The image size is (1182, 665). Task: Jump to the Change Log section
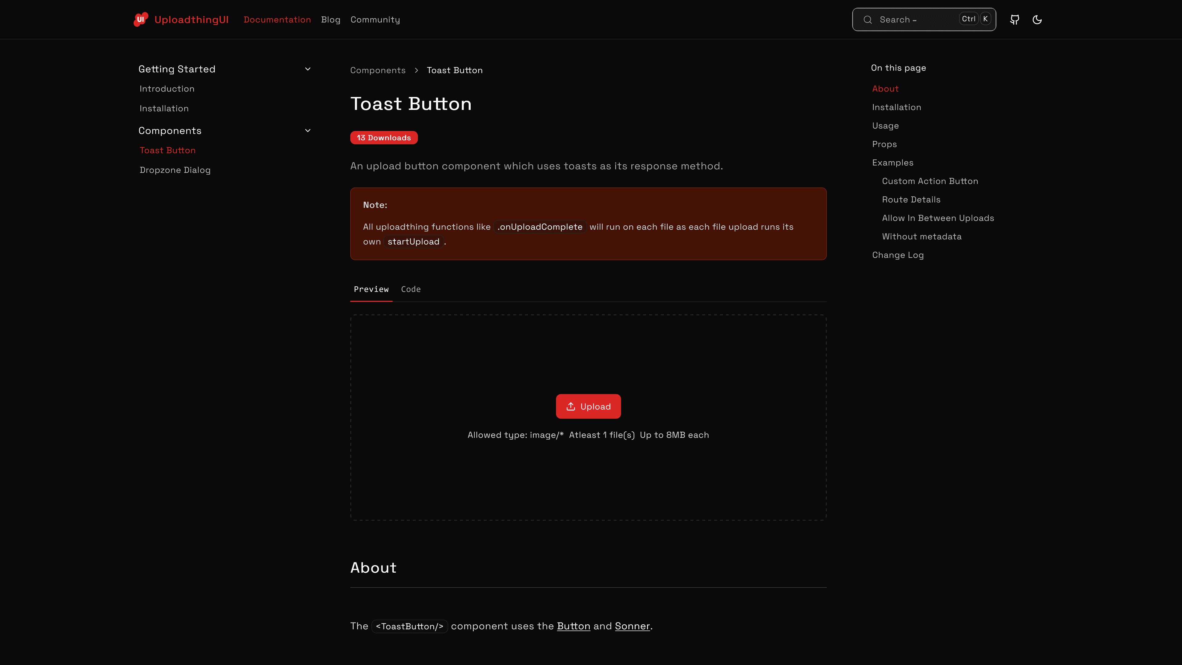coord(898,255)
